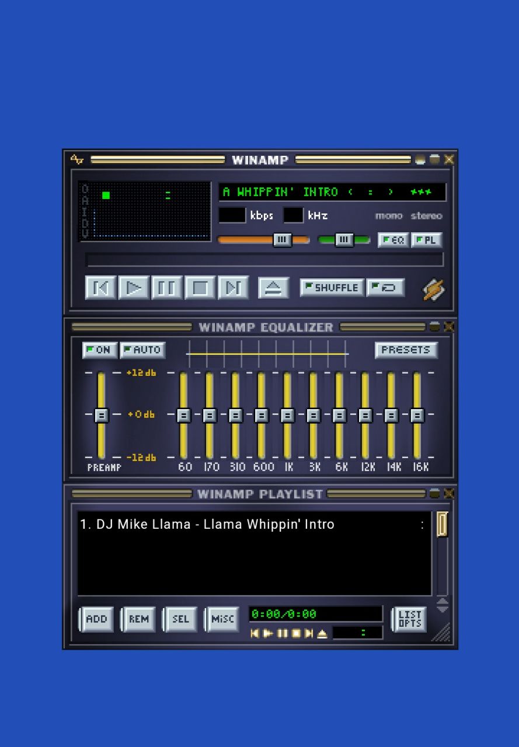
Task: Toggle windowshade mode in main Winamp window
Action: click(435, 159)
